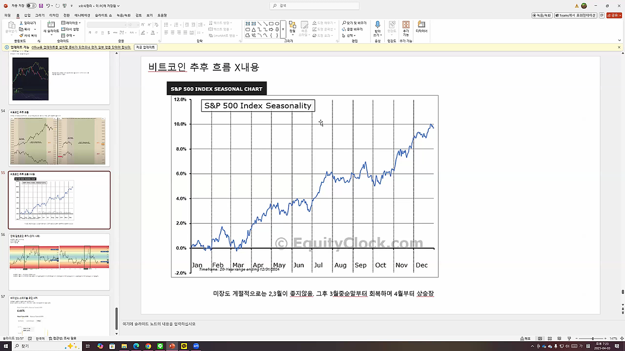Start presentation from beginning via the quick access icon
Screen dimensions: 625x351
click(x=65, y=6)
